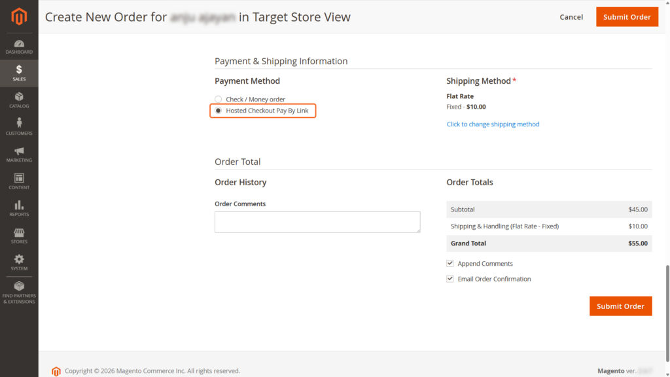The image size is (670, 377).
Task: Open the Content section
Action: [x=19, y=181]
